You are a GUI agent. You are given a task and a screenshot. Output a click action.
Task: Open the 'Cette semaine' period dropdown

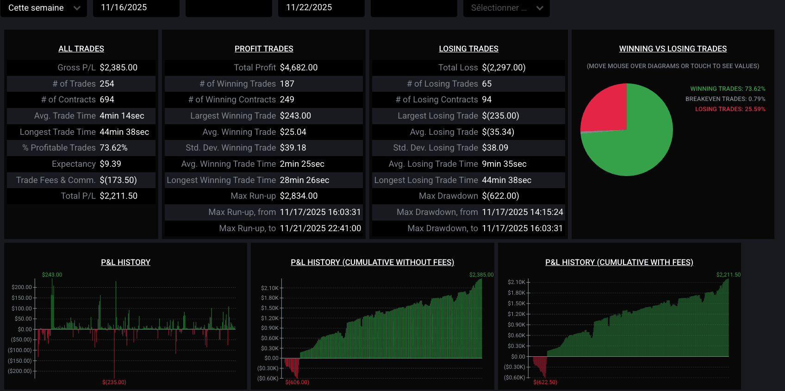coord(44,8)
